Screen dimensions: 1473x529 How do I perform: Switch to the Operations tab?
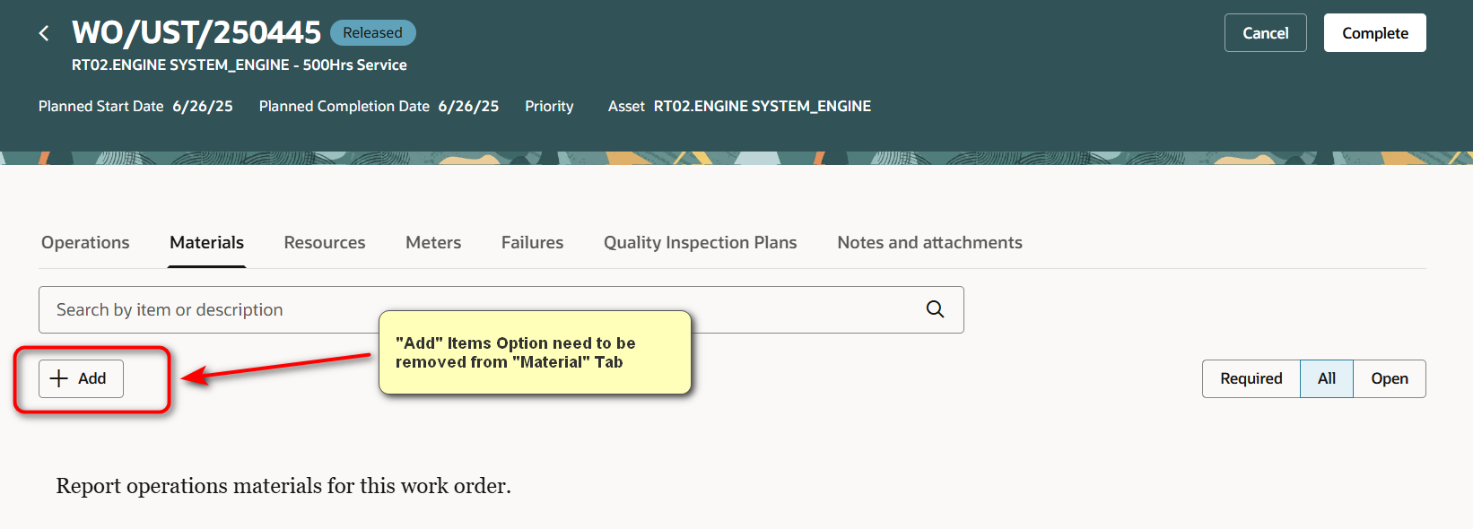click(x=84, y=242)
